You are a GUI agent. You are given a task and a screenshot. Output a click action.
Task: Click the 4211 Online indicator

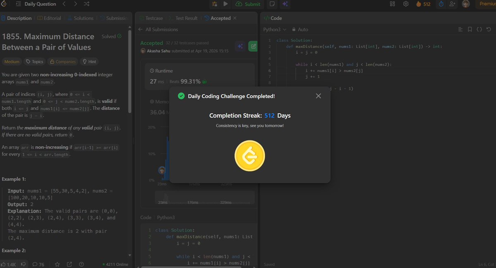tap(115, 265)
